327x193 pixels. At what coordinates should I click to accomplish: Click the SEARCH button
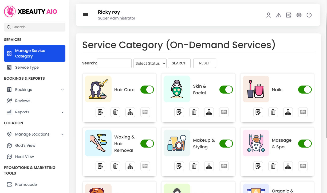pos(179,63)
